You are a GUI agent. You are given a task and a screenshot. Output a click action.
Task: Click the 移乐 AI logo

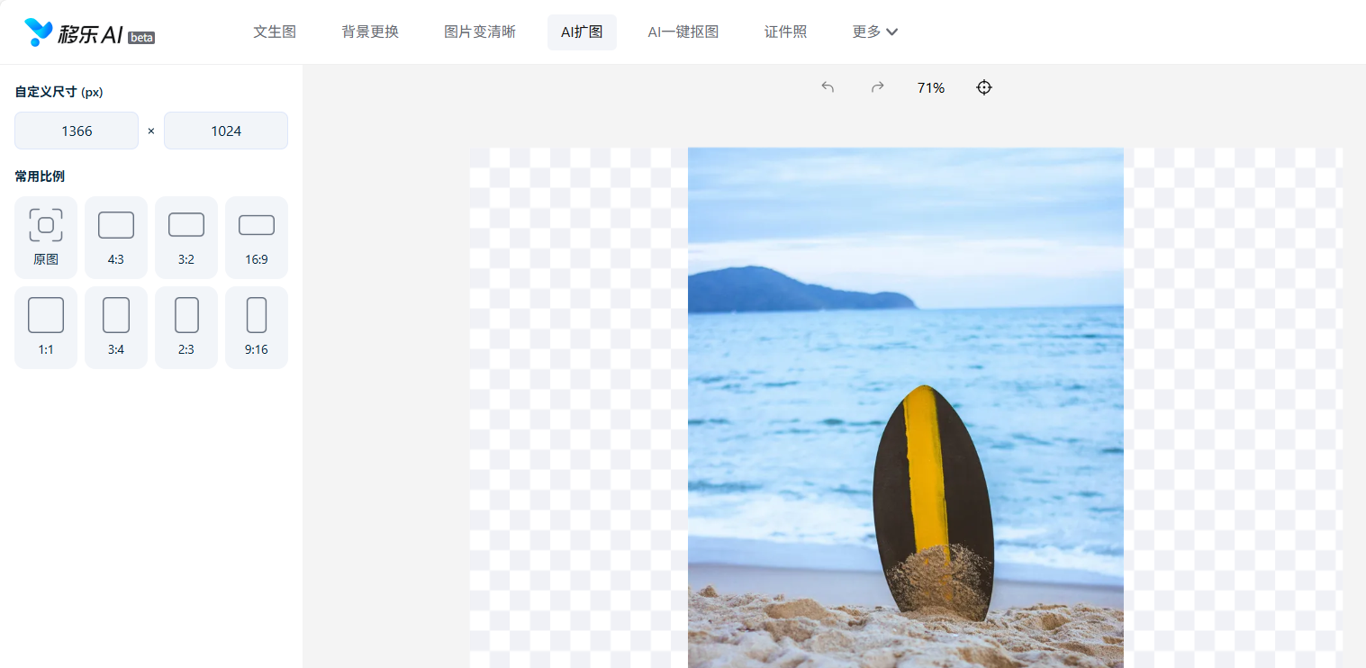point(88,33)
